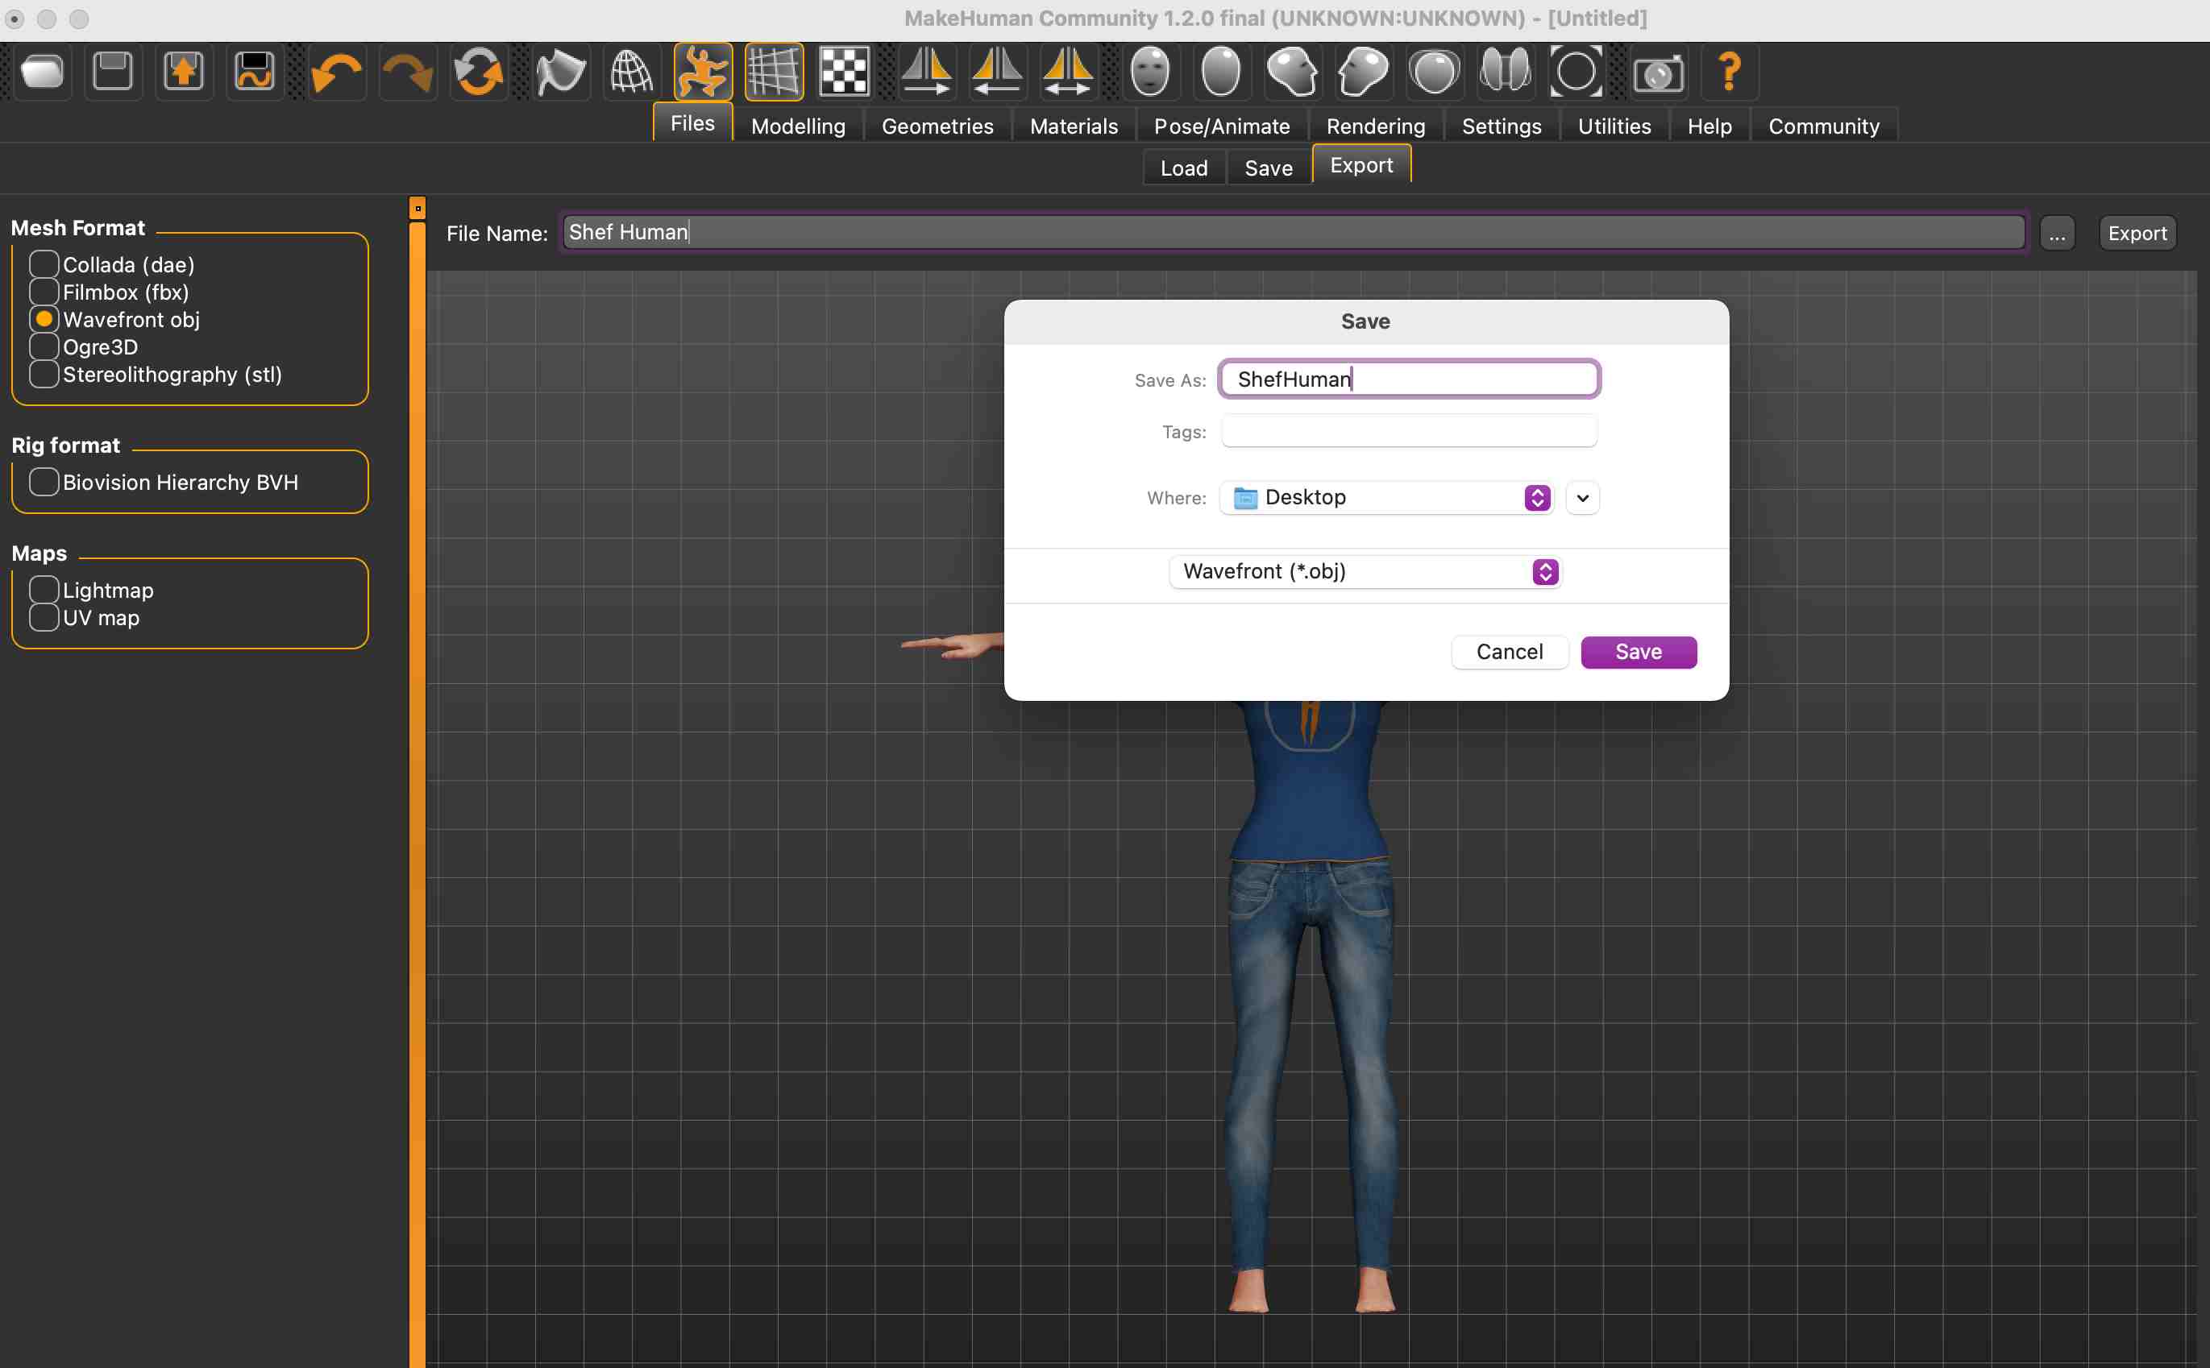Select the Export button in toolbar
The width and height of the screenshot is (2210, 1368).
pyautogui.click(x=1360, y=164)
